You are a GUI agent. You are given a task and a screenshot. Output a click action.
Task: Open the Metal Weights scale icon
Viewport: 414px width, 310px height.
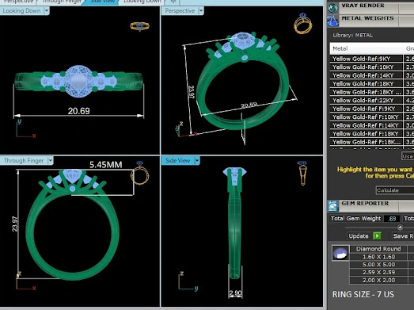point(332,21)
